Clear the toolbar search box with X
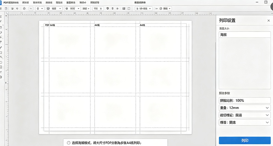273x146 pixels. pyautogui.click(x=101, y=9)
